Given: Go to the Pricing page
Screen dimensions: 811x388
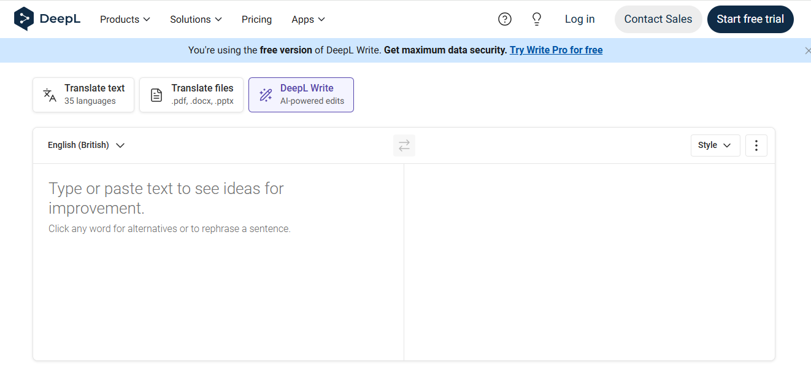Looking at the screenshot, I should pos(256,20).
